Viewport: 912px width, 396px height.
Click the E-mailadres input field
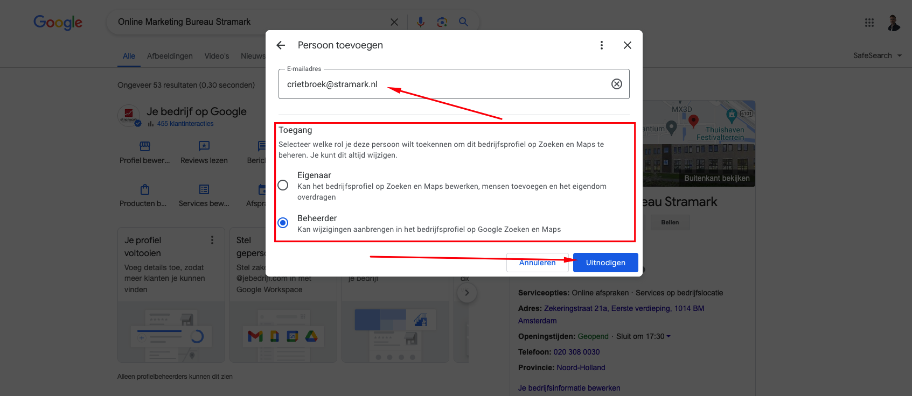pyautogui.click(x=442, y=84)
